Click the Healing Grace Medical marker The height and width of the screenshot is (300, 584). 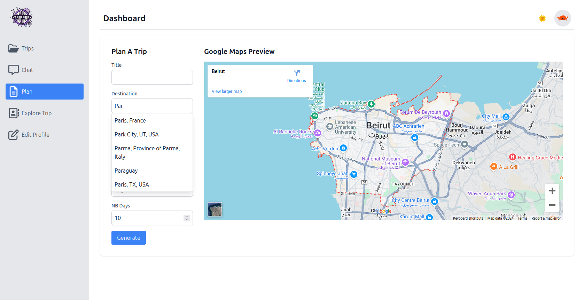tap(513, 157)
